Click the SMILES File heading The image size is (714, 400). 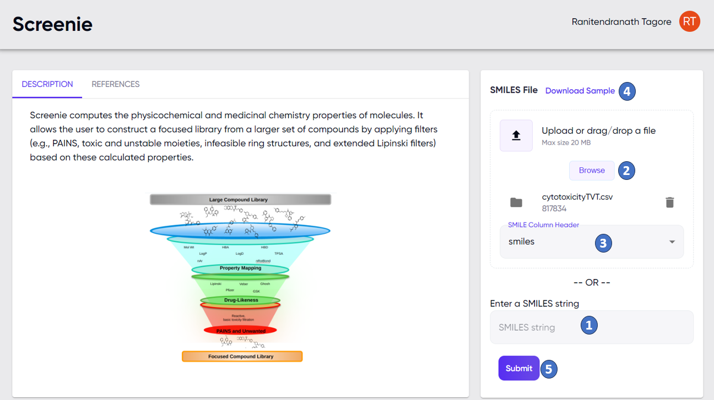513,90
